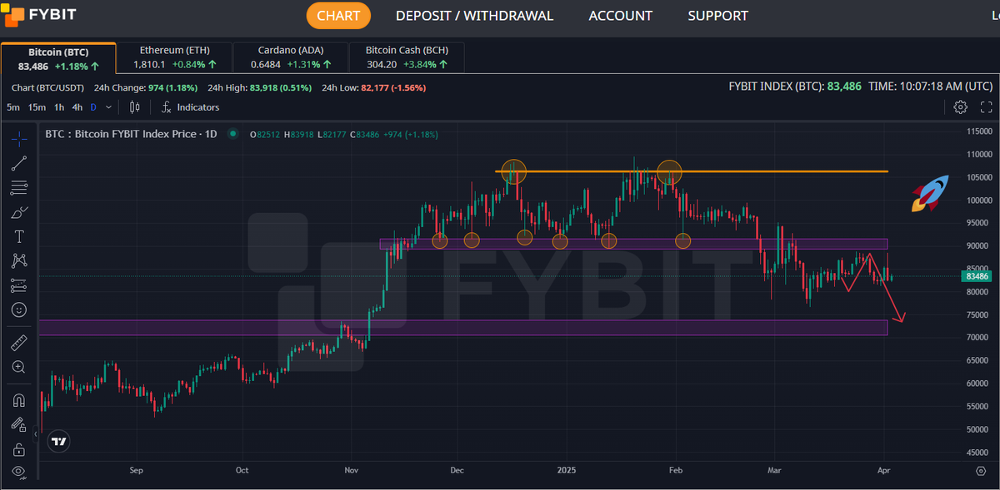Activate the zoom in tool
Image resolution: width=1000 pixels, height=490 pixels.
click(19, 367)
